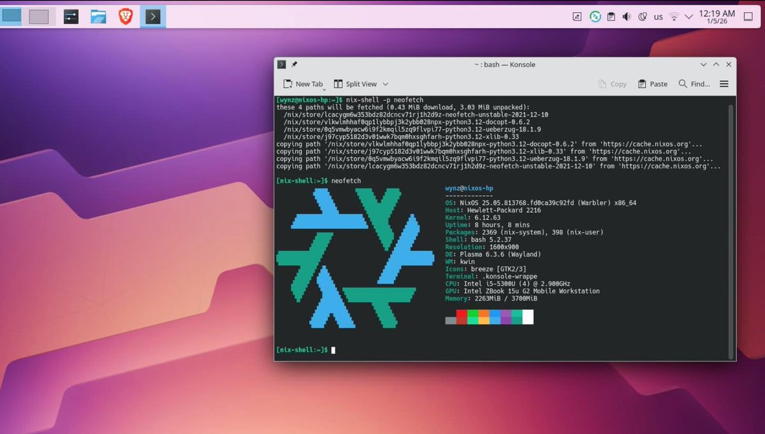
Task: Open the night light tray icon
Action: tap(643, 17)
